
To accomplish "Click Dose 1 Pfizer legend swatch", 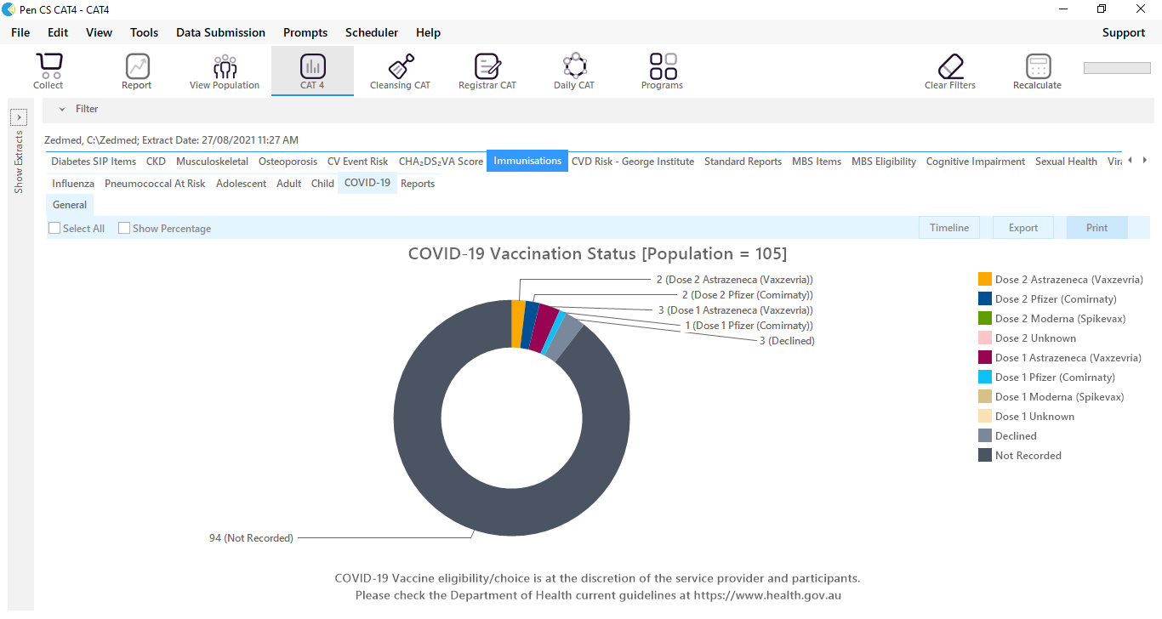I will click(x=985, y=377).
